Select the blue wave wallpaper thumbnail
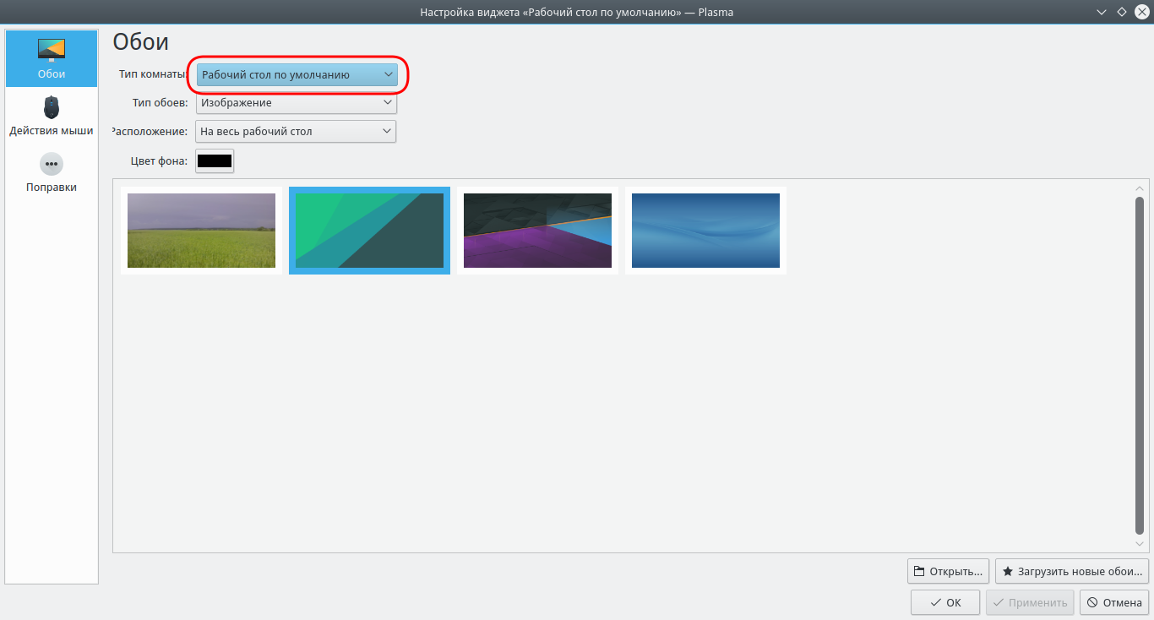Screen dimensions: 1154x620 point(705,231)
